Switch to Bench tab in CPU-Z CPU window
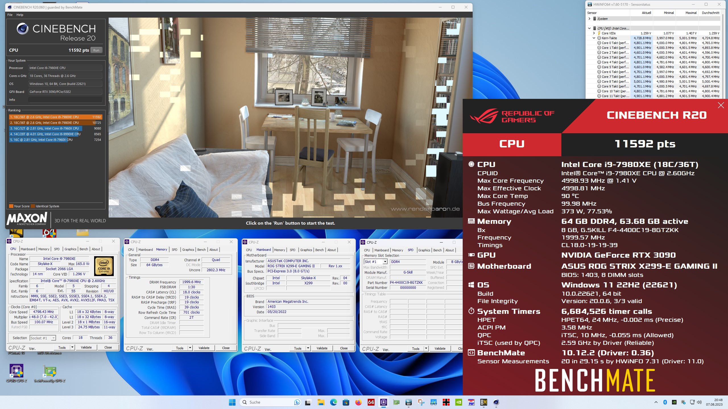The image size is (728, 409). click(84, 249)
